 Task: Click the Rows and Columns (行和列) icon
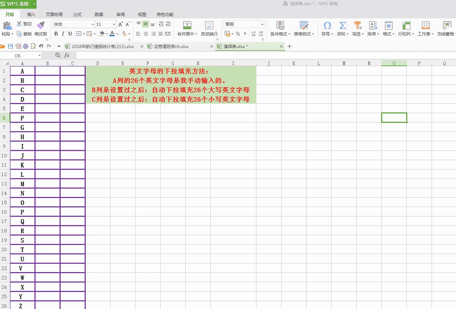tap(406, 25)
